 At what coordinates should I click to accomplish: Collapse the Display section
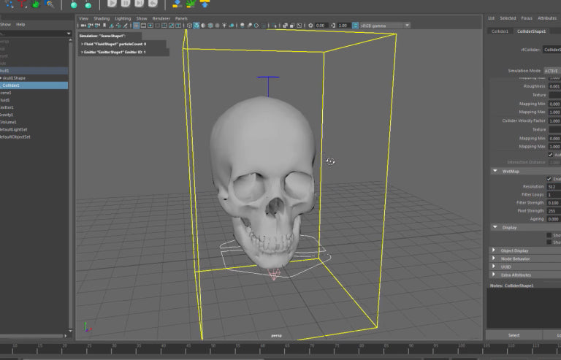tap(495, 227)
